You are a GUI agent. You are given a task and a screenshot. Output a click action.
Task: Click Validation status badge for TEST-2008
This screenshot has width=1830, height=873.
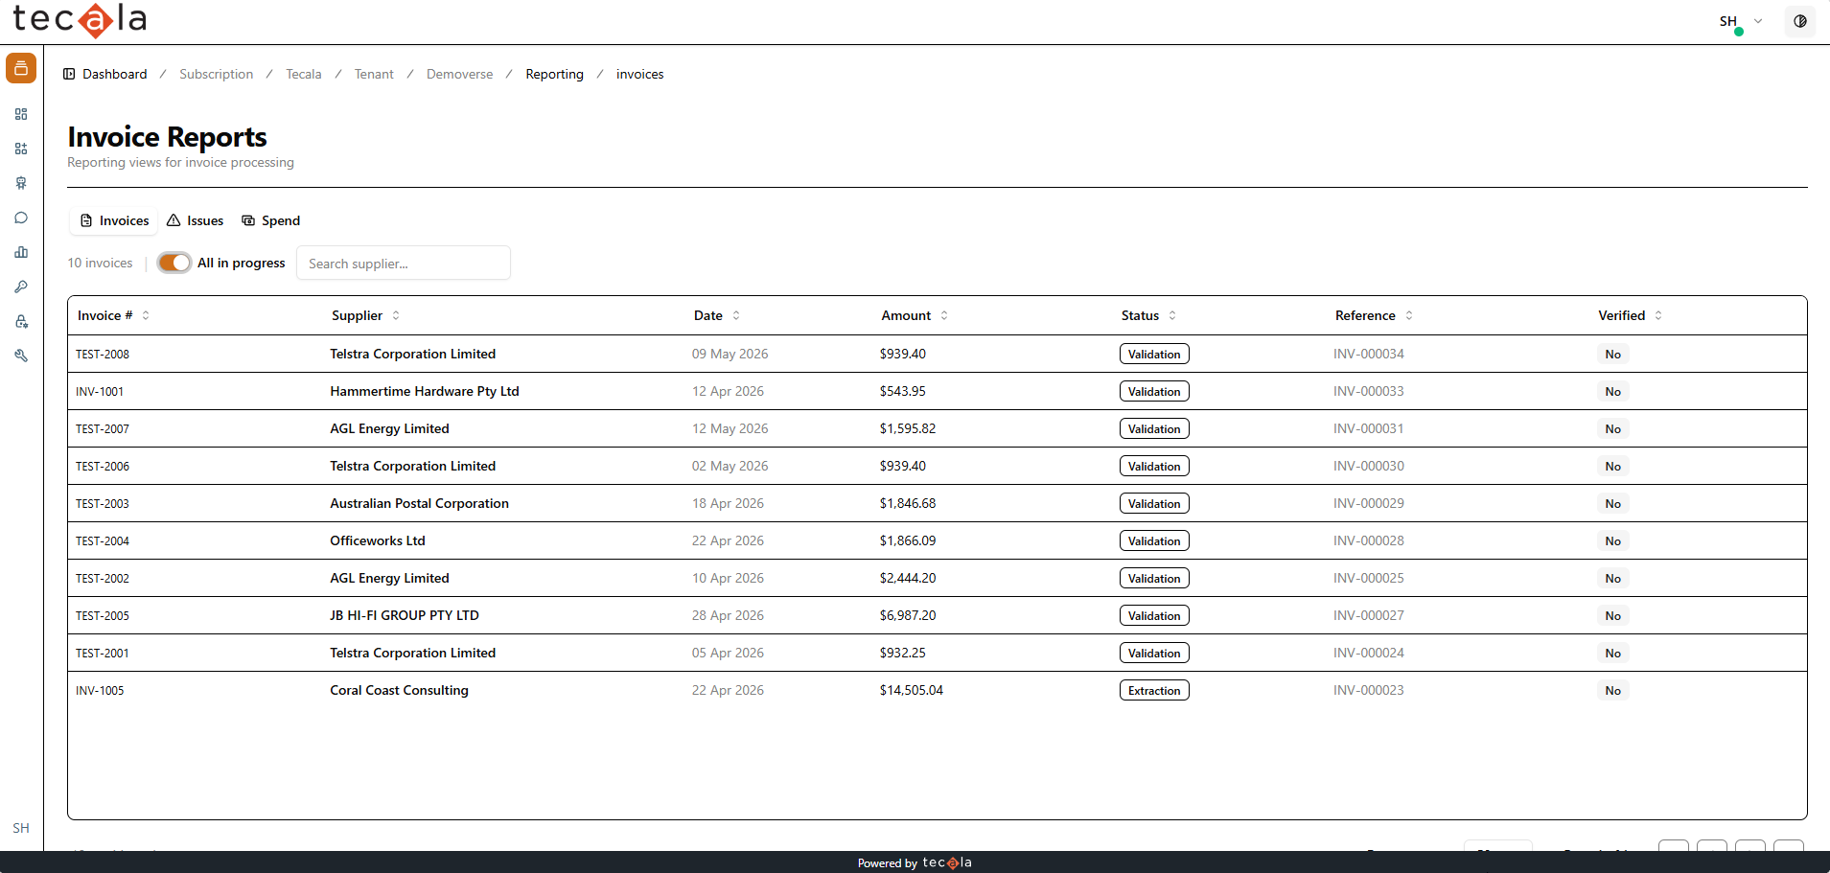click(x=1154, y=354)
